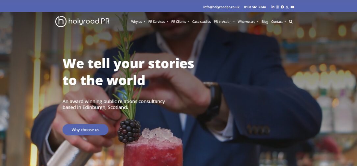Click the holyrood PR wordmark text

(x=89, y=21)
